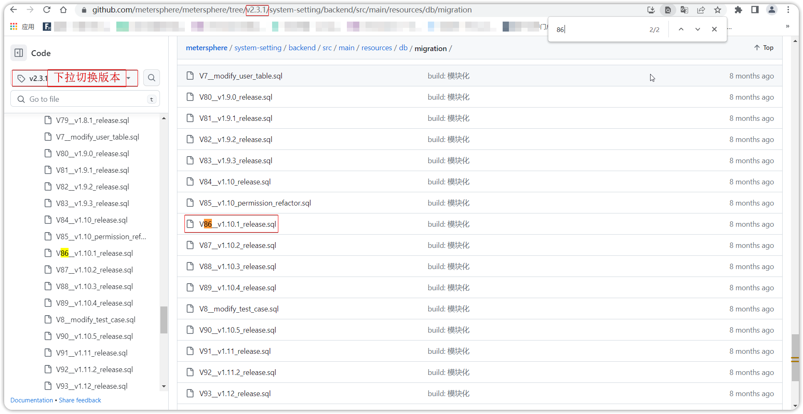Navigate to resources breadcrumb folder

coord(376,48)
